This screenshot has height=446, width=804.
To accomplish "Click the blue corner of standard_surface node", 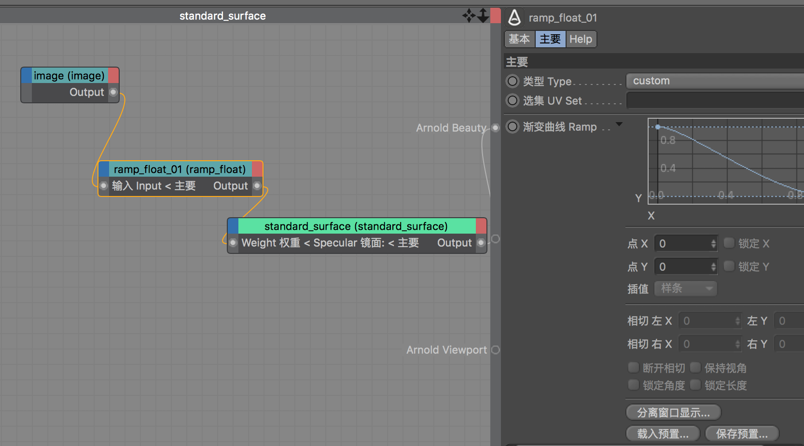I will pyautogui.click(x=233, y=226).
